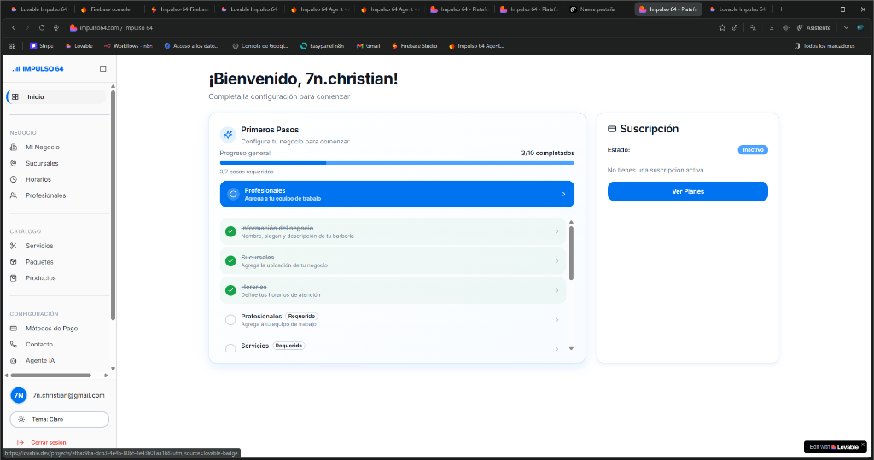Expand the Servicios step chevron
The image size is (874, 460).
click(x=557, y=349)
